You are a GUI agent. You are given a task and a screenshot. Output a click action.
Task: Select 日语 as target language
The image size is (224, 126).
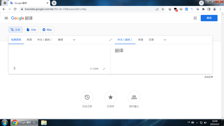pos(151,40)
